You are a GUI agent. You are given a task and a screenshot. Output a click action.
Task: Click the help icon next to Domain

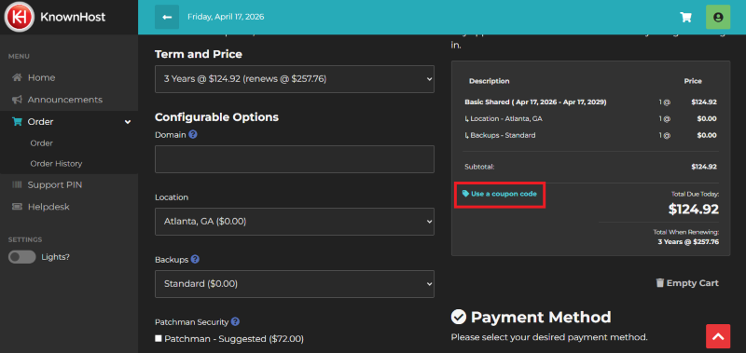point(193,134)
